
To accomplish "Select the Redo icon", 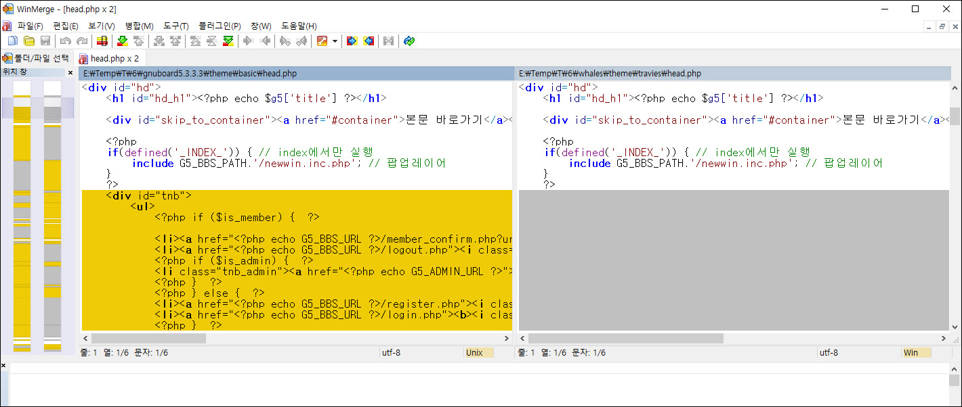I will pos(81,41).
